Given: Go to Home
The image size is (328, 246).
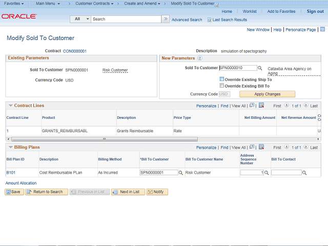Looking at the screenshot, I should pos(227,11).
